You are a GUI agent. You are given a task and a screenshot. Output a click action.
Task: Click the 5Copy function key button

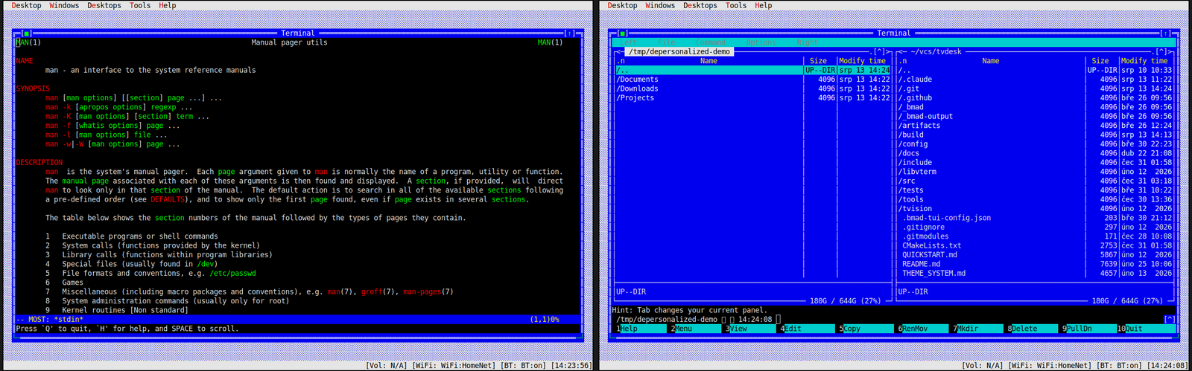[866, 329]
